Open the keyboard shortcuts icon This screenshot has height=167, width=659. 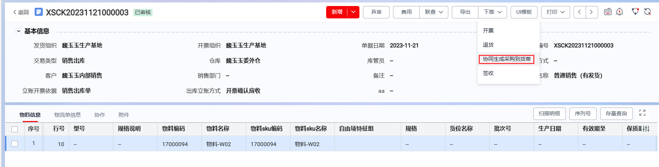pyautogui.click(x=608, y=12)
